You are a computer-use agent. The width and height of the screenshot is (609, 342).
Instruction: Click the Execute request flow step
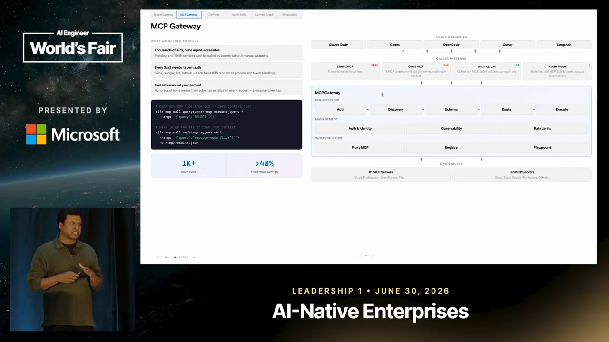562,110
